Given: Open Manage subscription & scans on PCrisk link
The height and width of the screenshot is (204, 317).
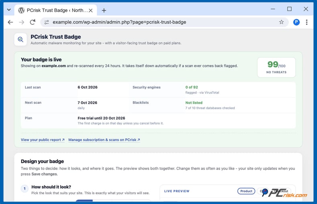Looking at the screenshot, I should click(x=104, y=140).
